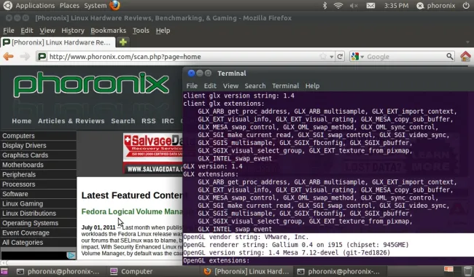
Task: Open the Bluetooth indicator in top panel
Action: pos(325,5)
